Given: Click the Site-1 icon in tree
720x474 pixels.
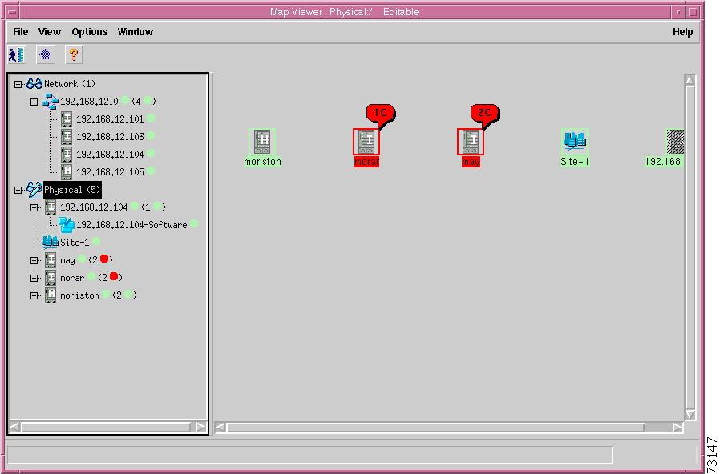Looking at the screenshot, I should coord(51,242).
